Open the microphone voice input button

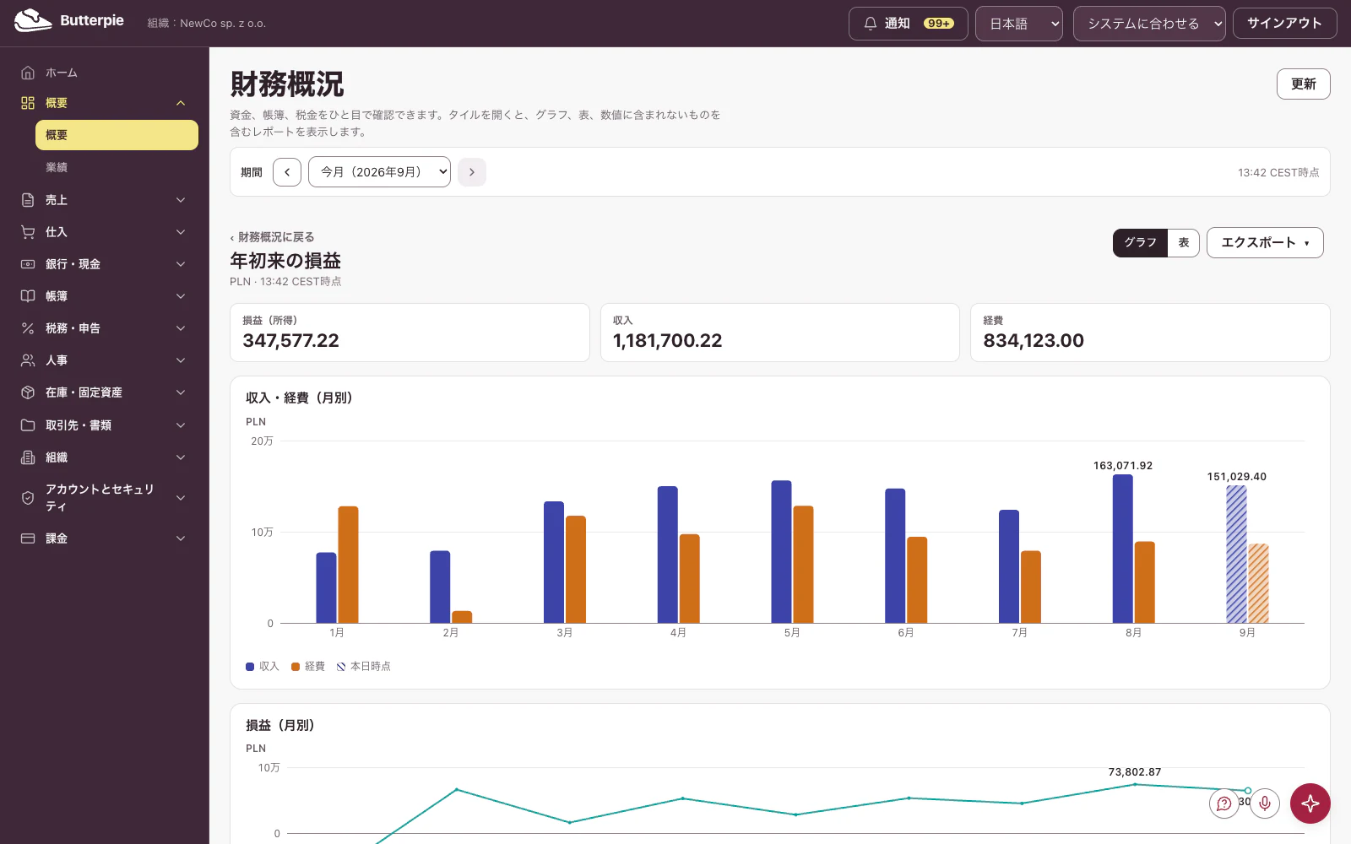tap(1264, 803)
